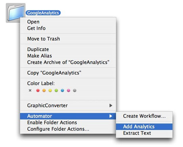The image size is (183, 147).
Task: Apply the blue color label
Action: pos(62,91)
